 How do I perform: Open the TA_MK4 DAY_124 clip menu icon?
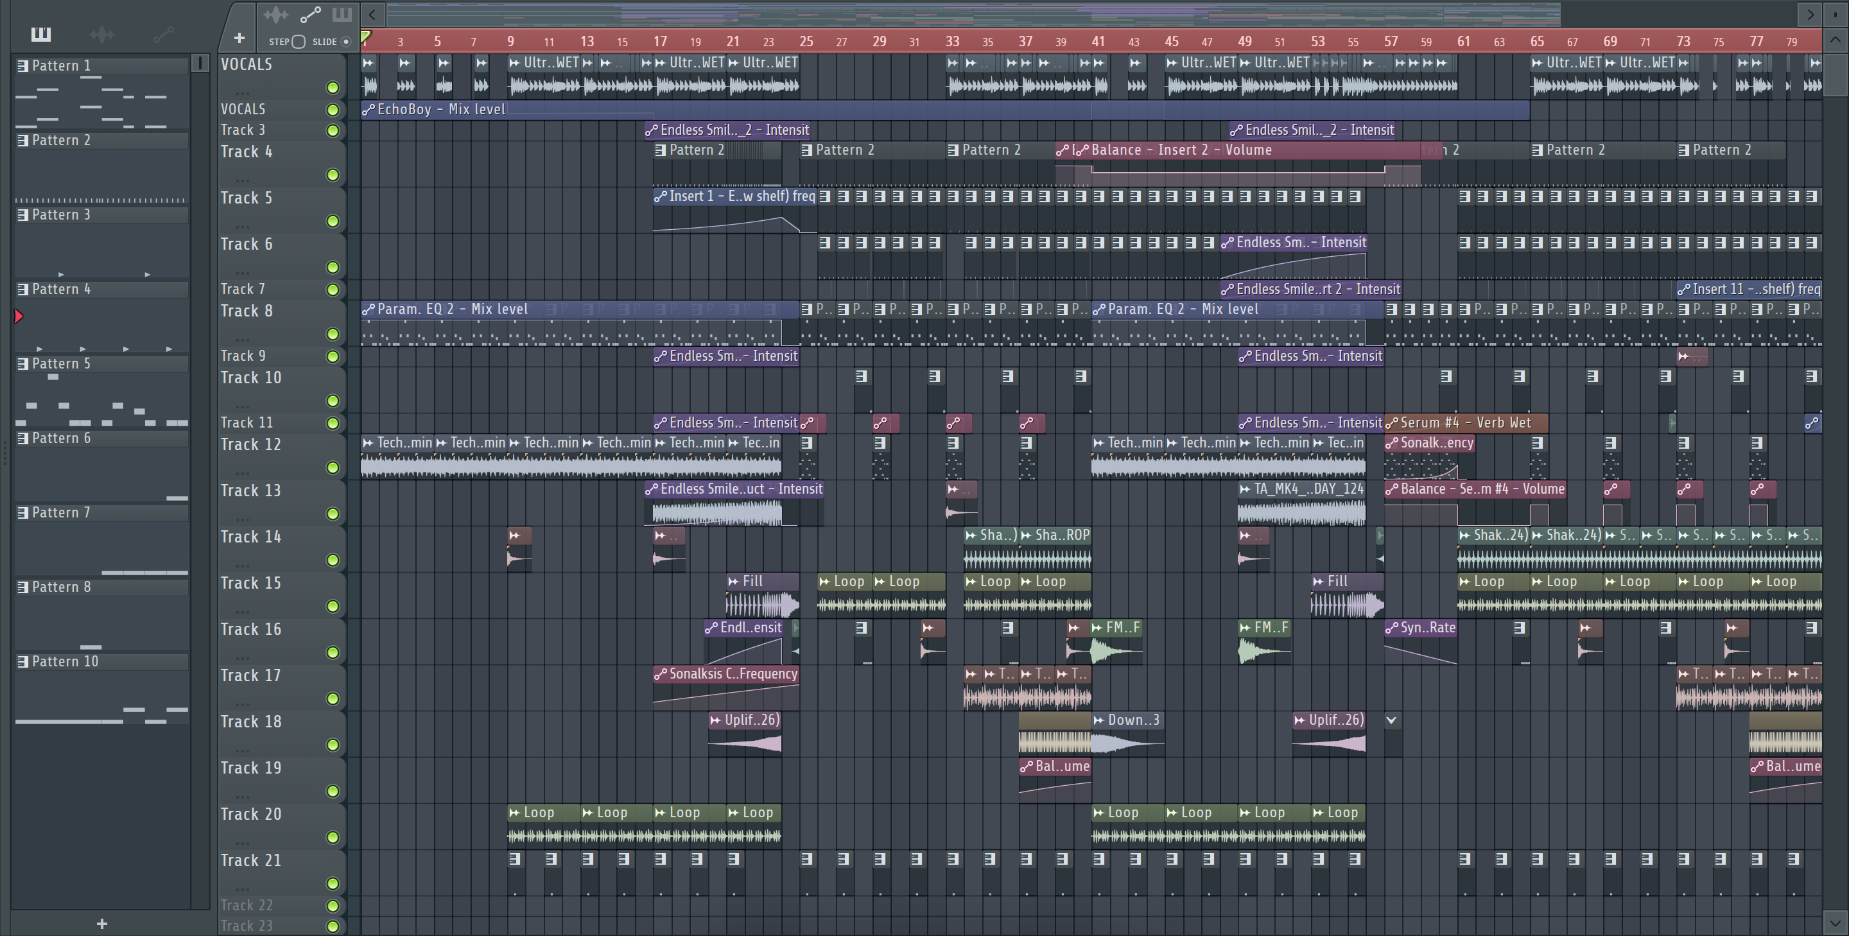point(1245,489)
